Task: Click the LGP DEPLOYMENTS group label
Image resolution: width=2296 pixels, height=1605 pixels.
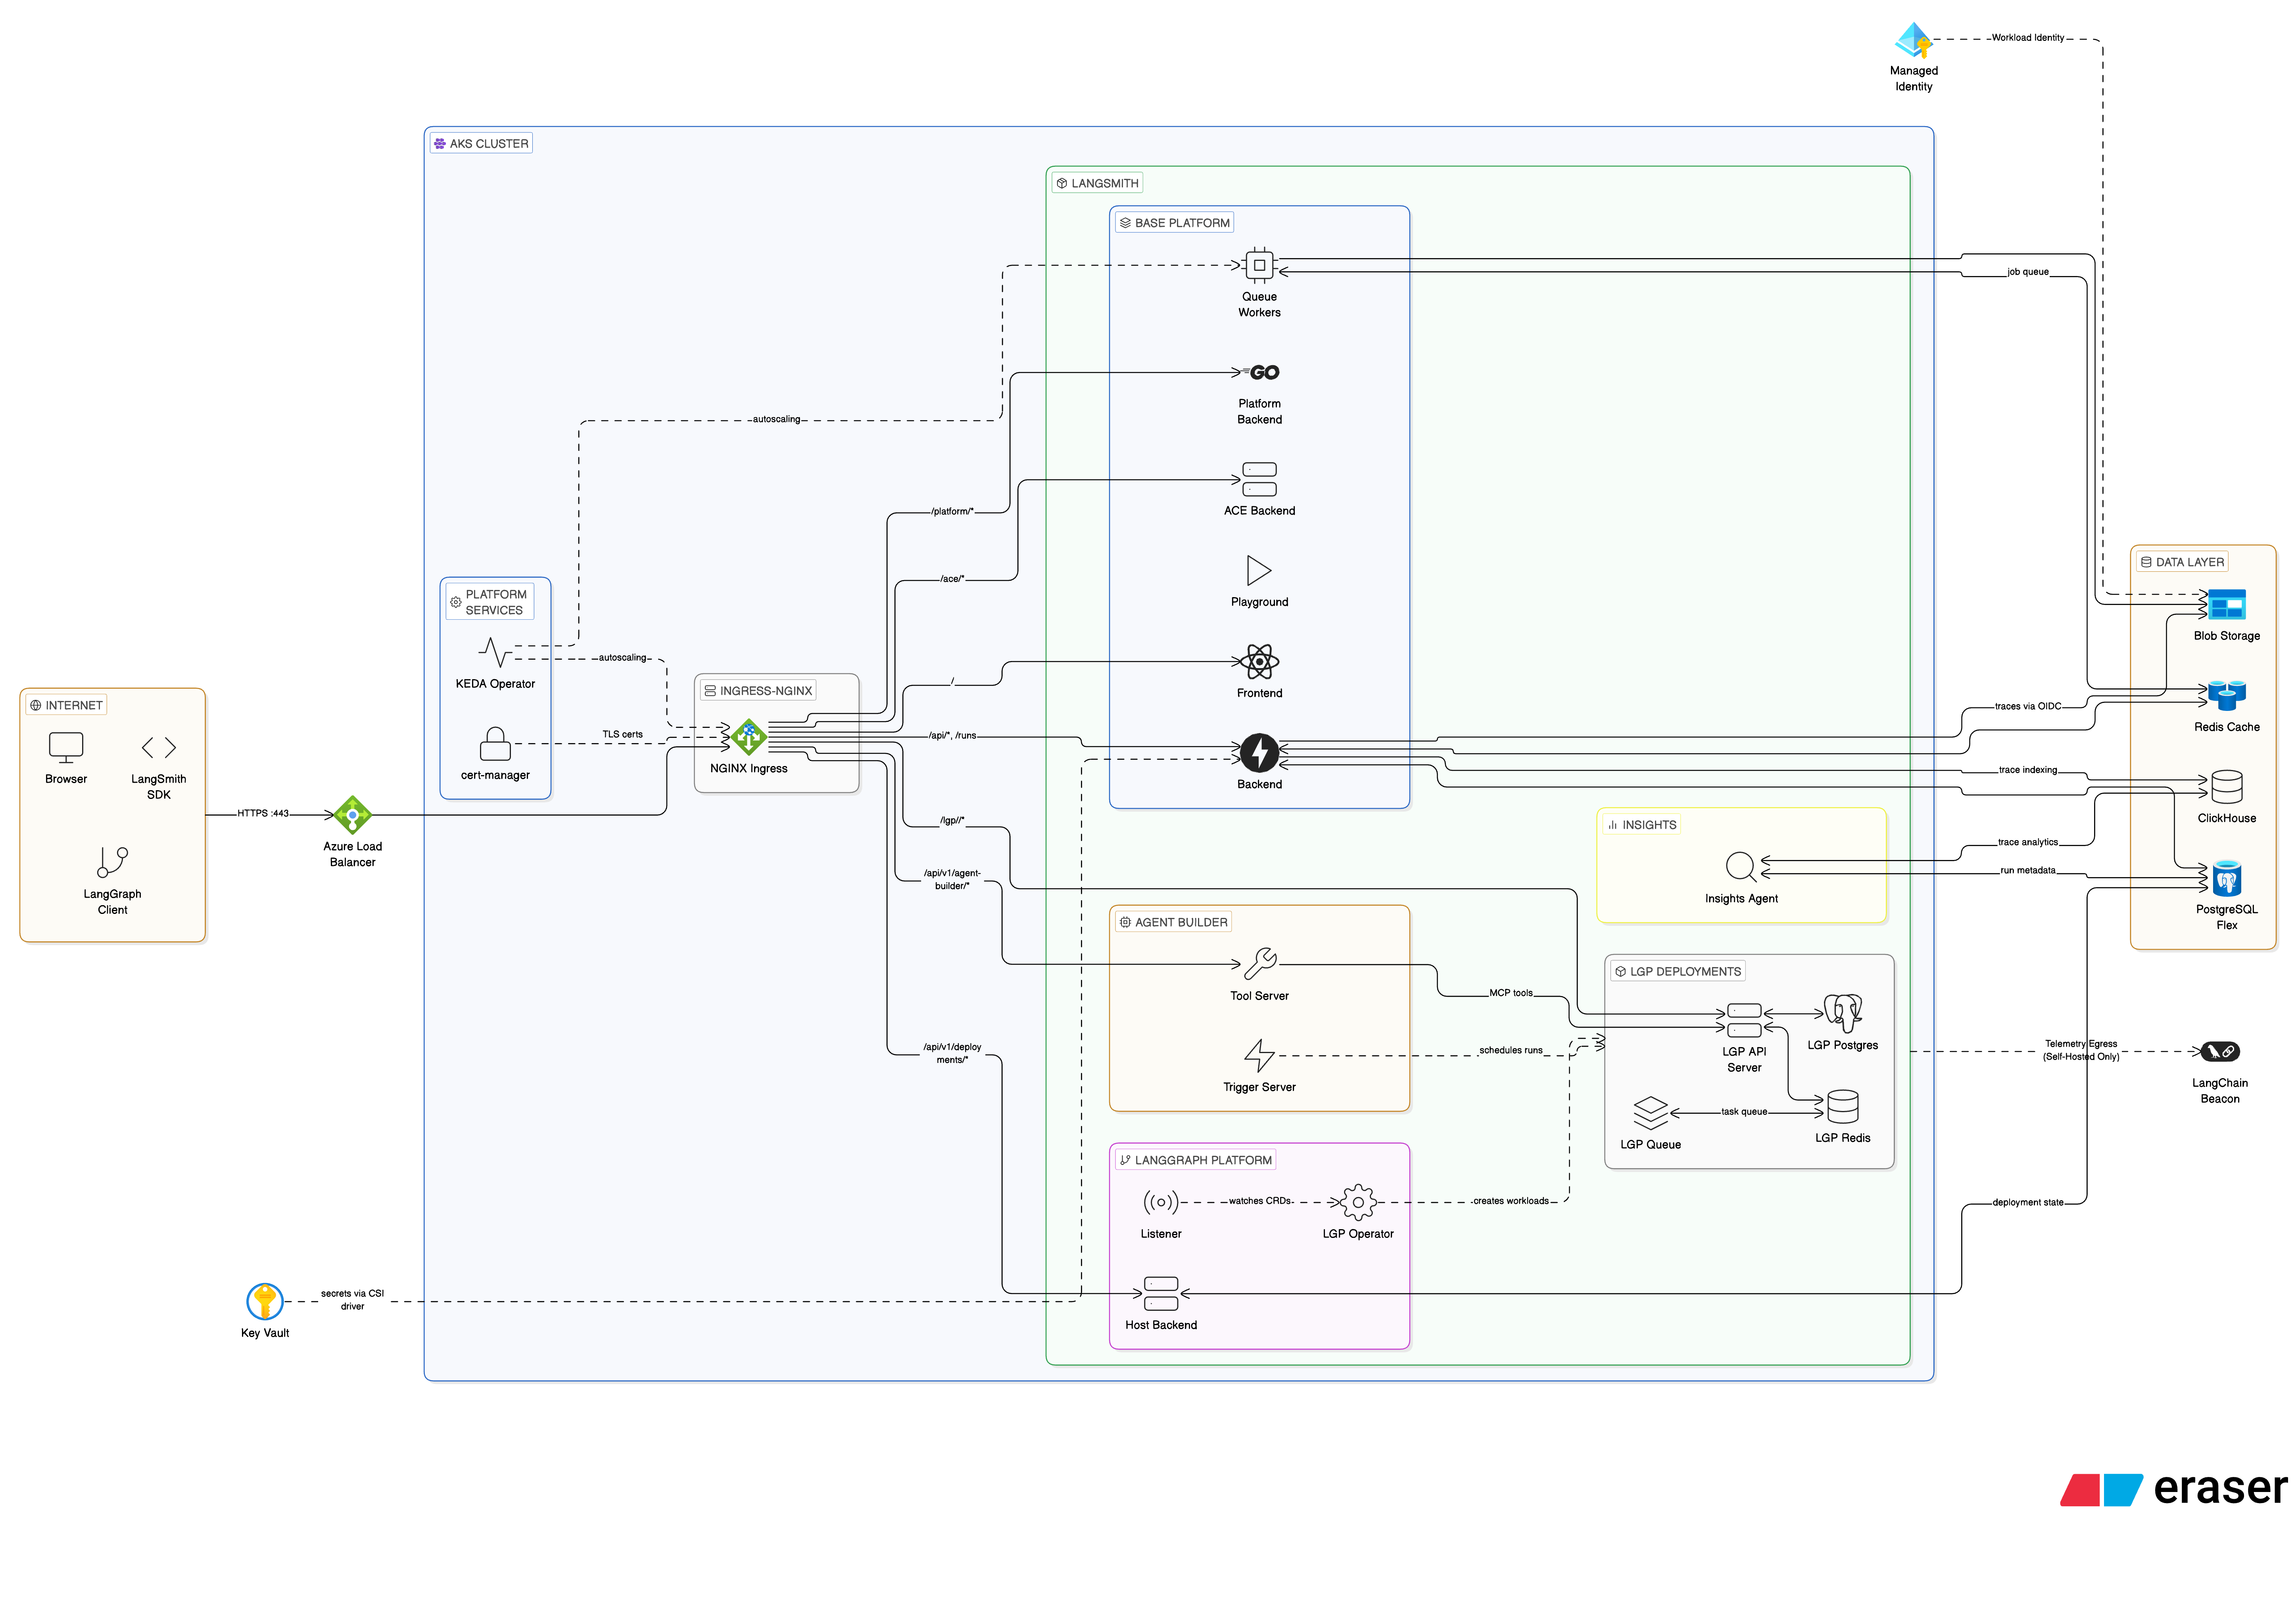Action: tap(1677, 971)
